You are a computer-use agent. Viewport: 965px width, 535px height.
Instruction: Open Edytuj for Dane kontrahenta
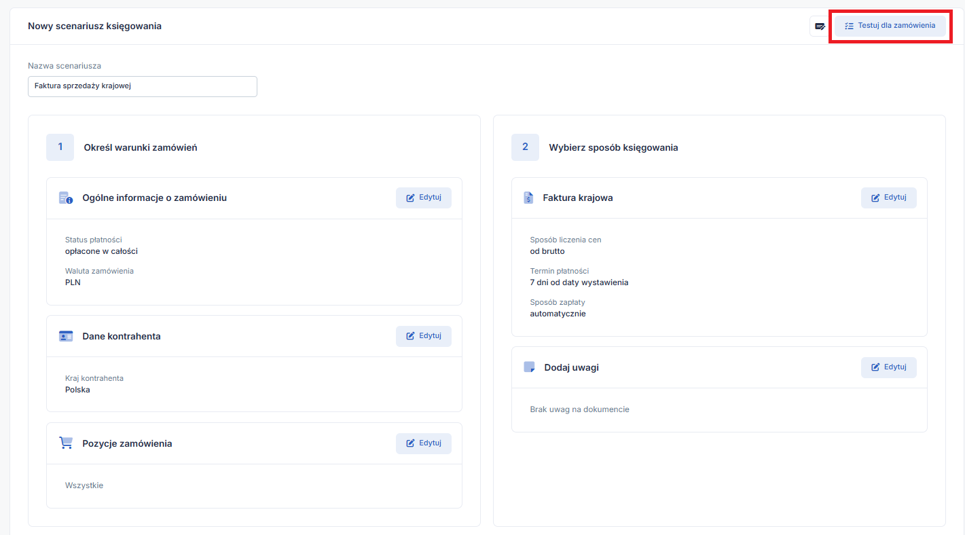(423, 336)
